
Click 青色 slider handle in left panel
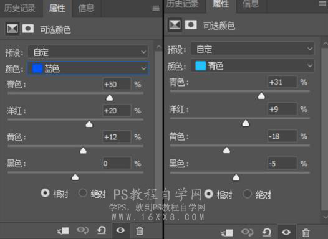point(109,98)
